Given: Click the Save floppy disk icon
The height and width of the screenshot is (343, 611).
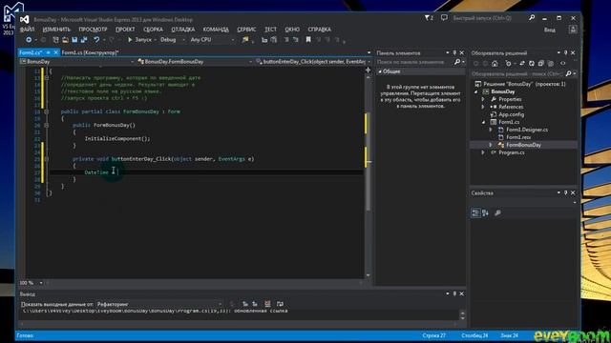Looking at the screenshot, I should click(74, 40).
